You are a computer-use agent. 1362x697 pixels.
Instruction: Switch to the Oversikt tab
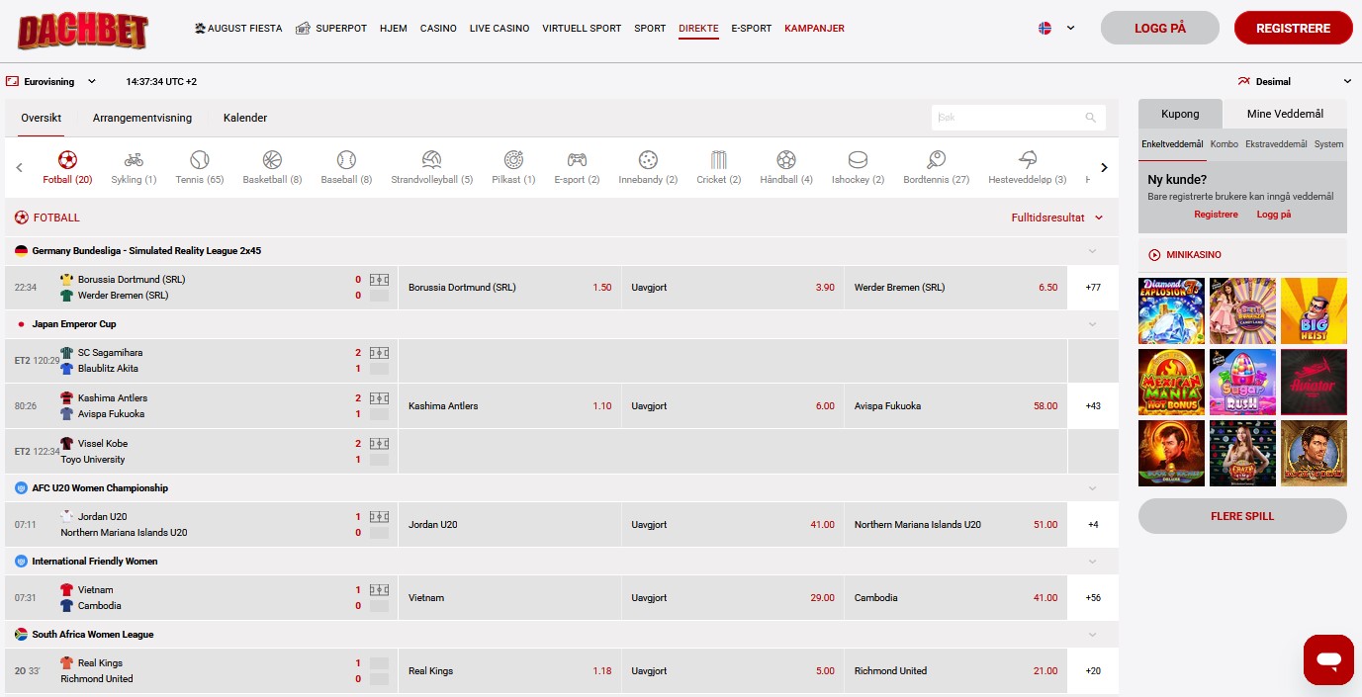pos(41,118)
